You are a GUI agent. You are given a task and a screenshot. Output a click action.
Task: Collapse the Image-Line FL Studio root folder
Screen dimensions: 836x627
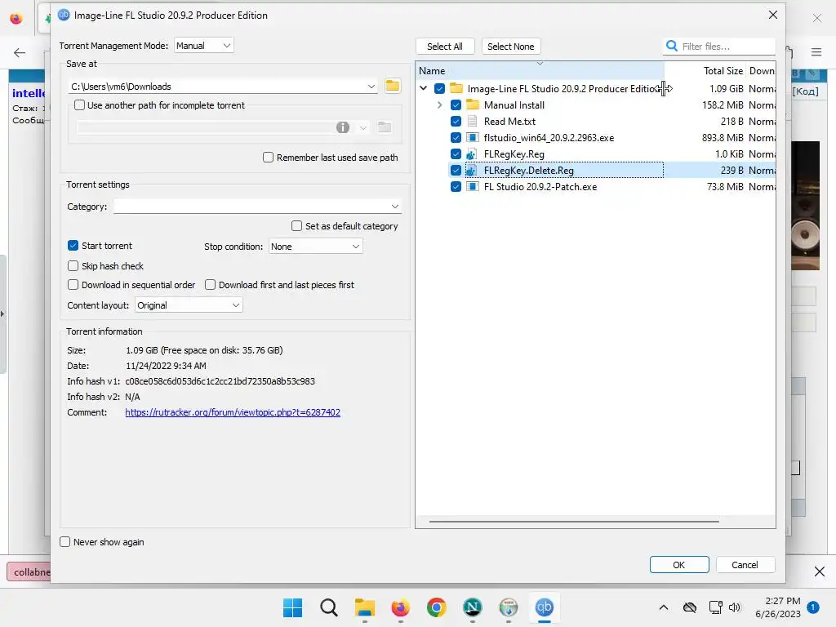(424, 88)
